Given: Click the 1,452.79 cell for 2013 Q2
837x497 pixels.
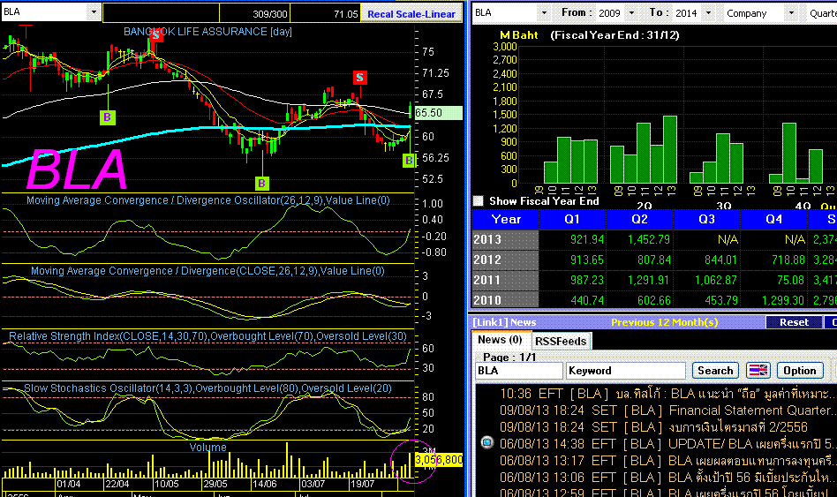Looking at the screenshot, I should click(639, 239).
